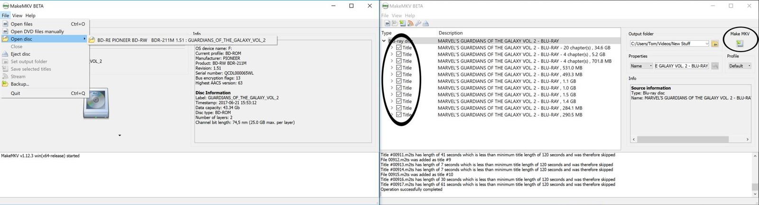Open File menu in right window
The height and width of the screenshot is (205, 759).
pos(385,16)
